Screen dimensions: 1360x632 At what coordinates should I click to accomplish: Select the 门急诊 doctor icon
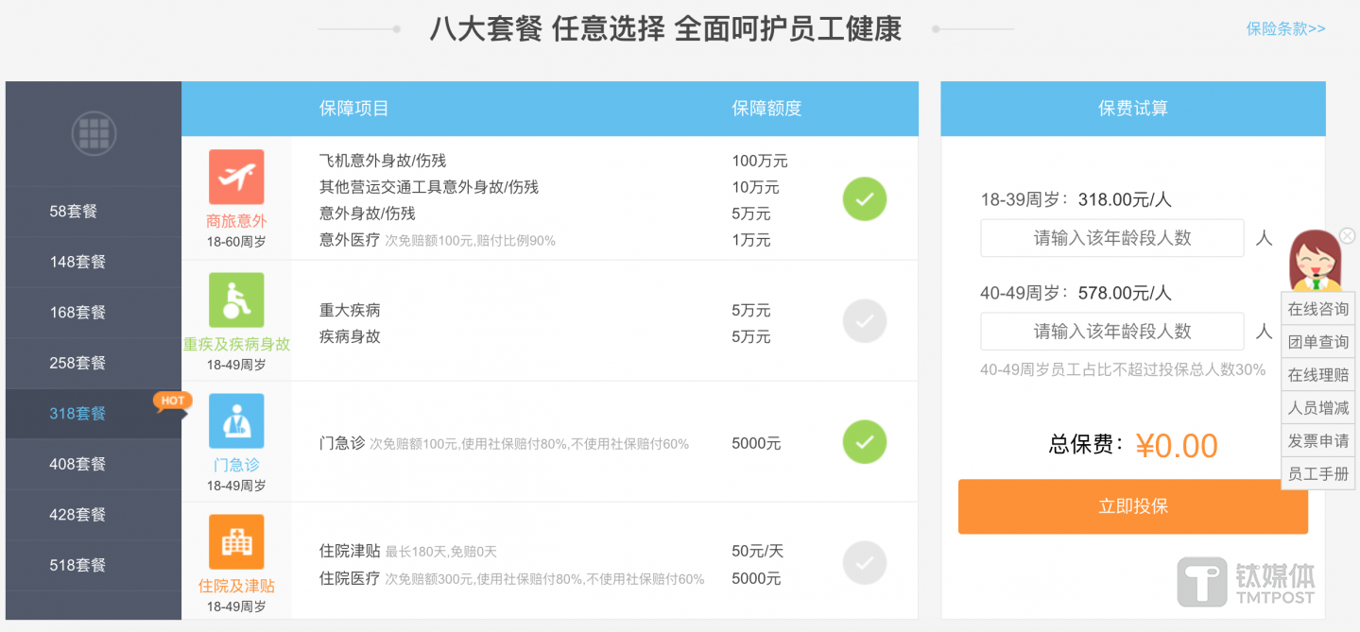235,419
